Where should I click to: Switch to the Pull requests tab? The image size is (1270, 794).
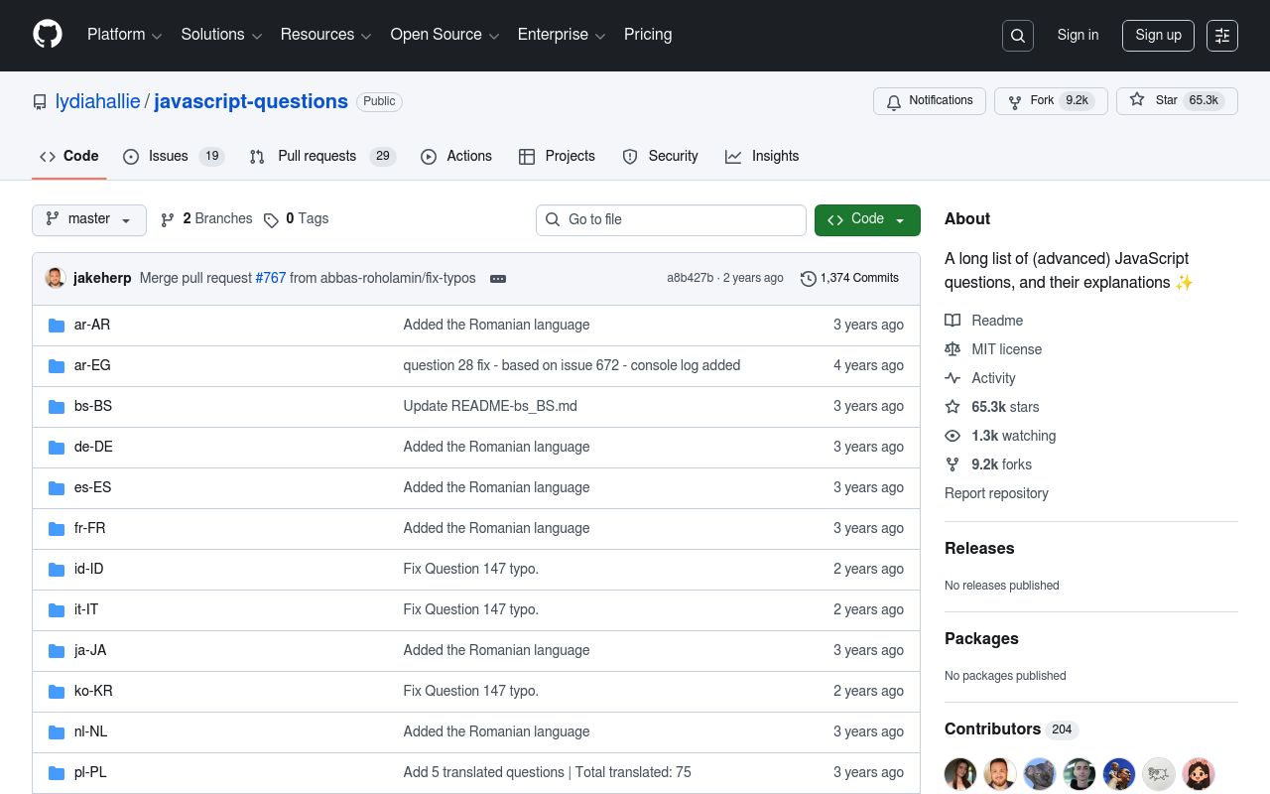pos(317,156)
